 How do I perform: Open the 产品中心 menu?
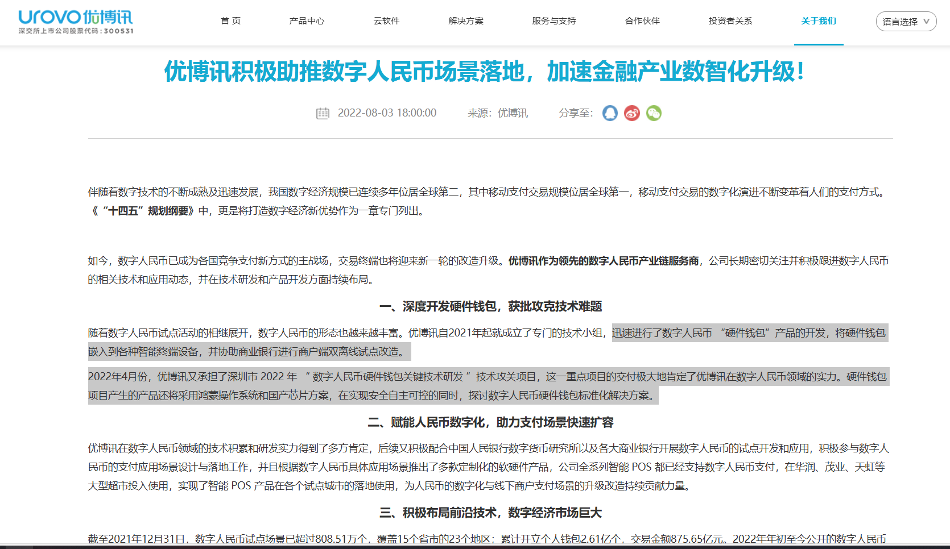pos(307,21)
